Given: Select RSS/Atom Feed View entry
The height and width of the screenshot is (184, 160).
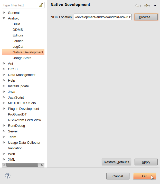Looking at the screenshot, I should coord(24,120).
